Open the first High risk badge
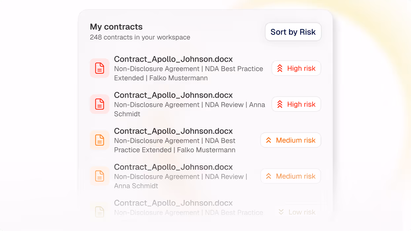The image size is (411, 231). [x=296, y=68]
